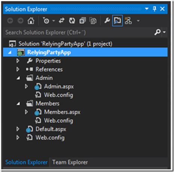Image resolution: width=174 pixels, height=172 pixels.
Task: Click Sync with Active Document icon
Action: point(62,21)
